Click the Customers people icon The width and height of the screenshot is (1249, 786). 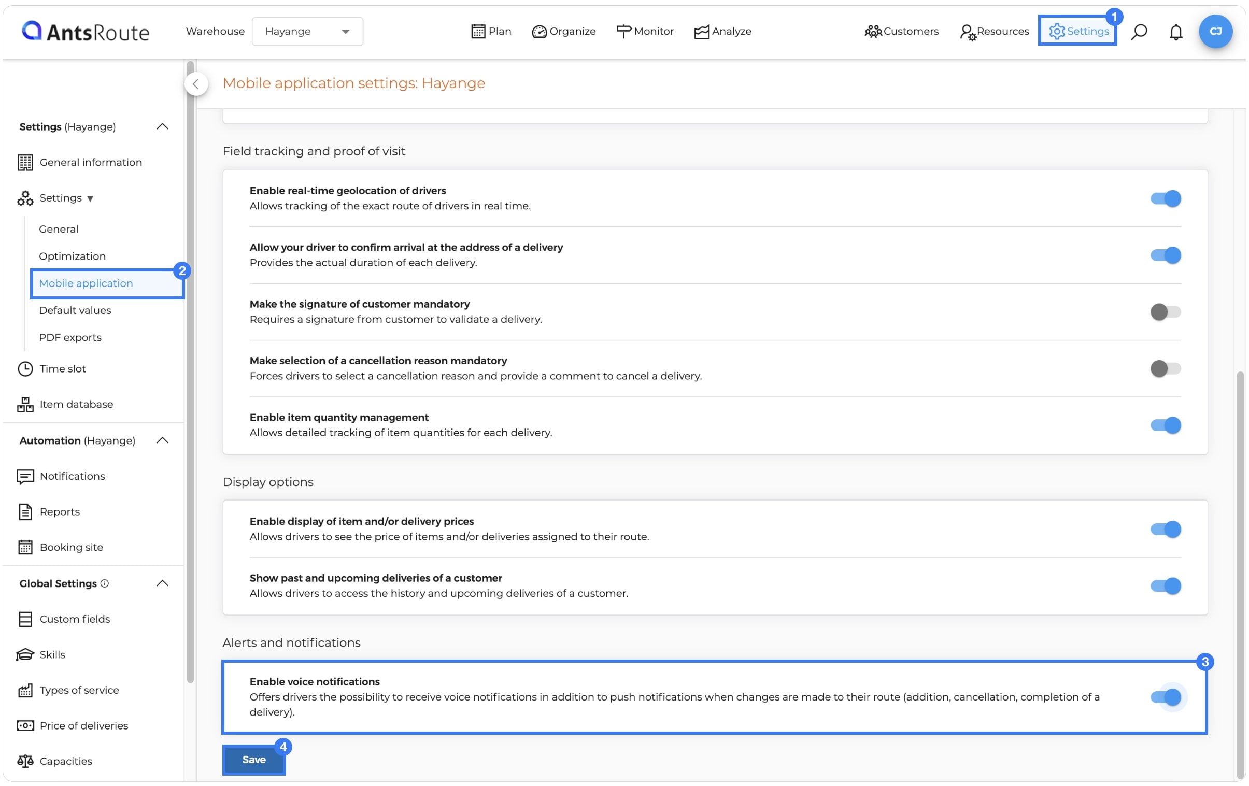(873, 32)
